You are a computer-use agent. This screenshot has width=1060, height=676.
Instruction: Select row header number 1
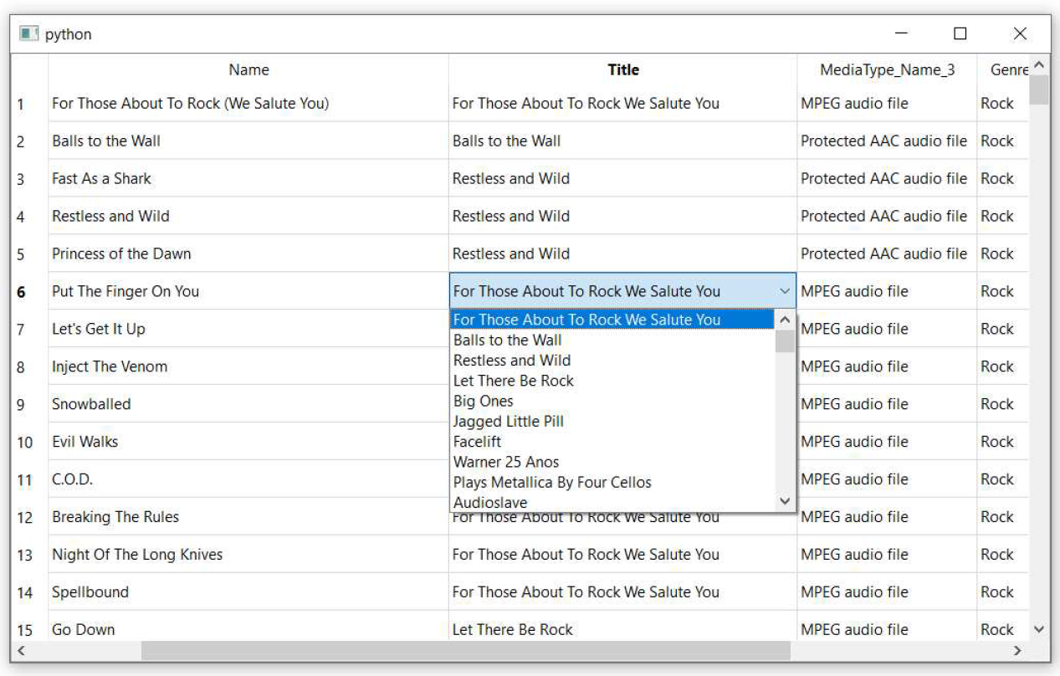tap(29, 104)
